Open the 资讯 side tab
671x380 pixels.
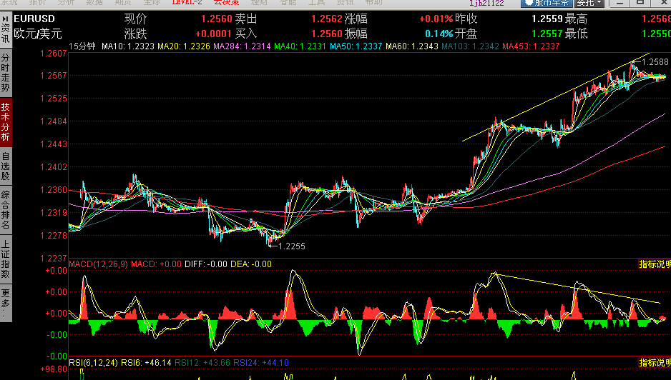pos(6,30)
